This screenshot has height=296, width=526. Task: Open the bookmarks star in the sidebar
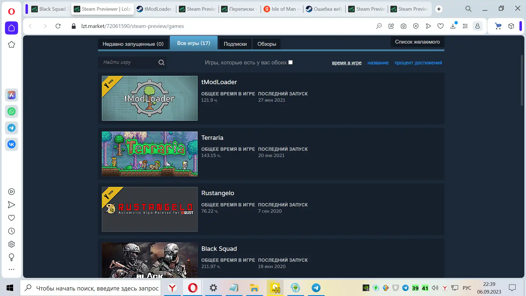(x=11, y=44)
